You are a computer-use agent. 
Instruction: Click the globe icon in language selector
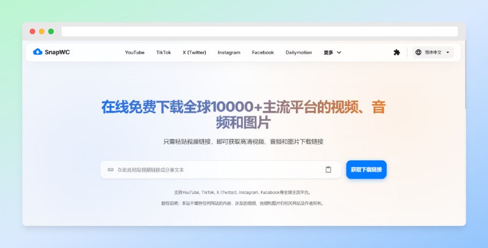pos(418,52)
